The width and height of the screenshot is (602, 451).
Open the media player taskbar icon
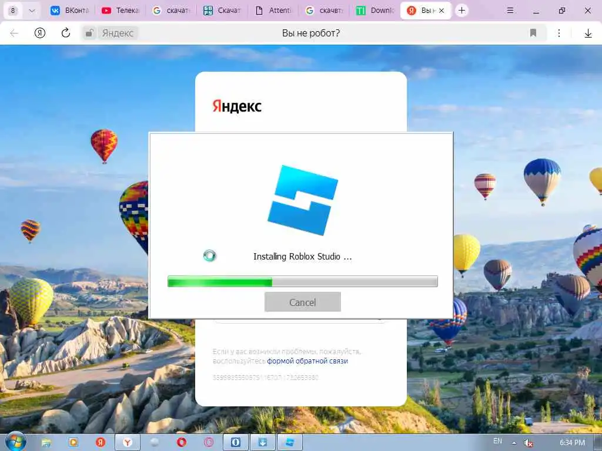(x=73, y=442)
